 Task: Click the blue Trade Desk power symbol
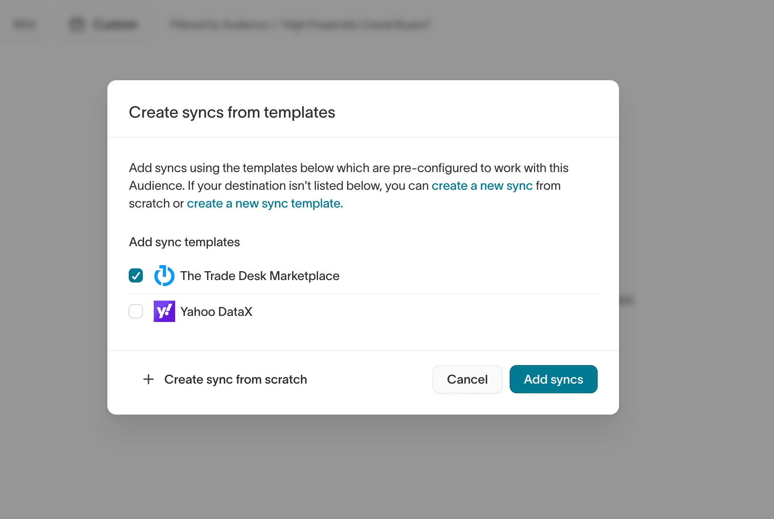click(x=164, y=276)
